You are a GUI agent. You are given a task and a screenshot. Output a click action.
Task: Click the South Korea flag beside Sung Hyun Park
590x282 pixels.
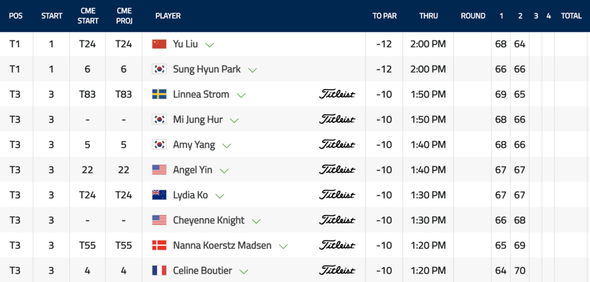pos(159,69)
